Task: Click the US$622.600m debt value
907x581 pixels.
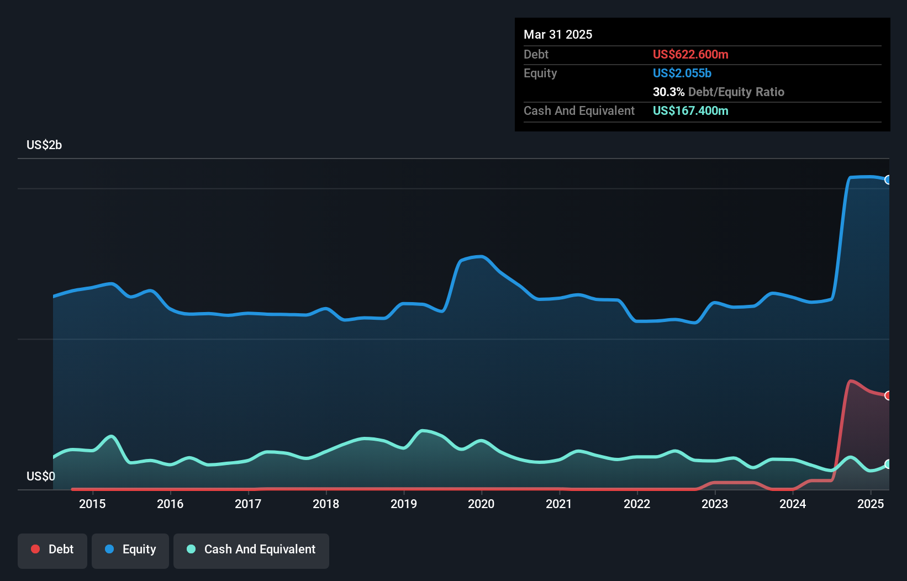Action: 690,54
